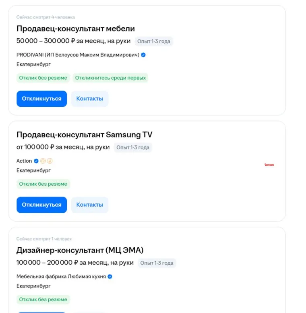Image resolution: width=306 pixels, height=313 pixels.
Task: Visit the PRODIVANI employer page
Action: coord(78,55)
